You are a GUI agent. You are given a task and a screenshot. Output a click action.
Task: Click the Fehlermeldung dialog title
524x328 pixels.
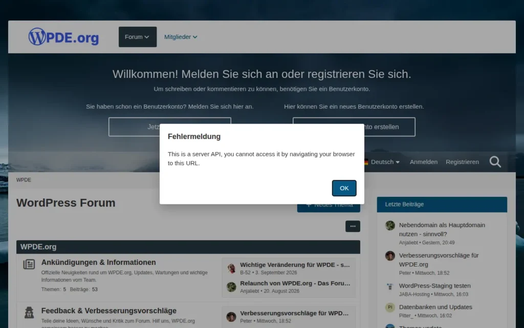coord(194,136)
